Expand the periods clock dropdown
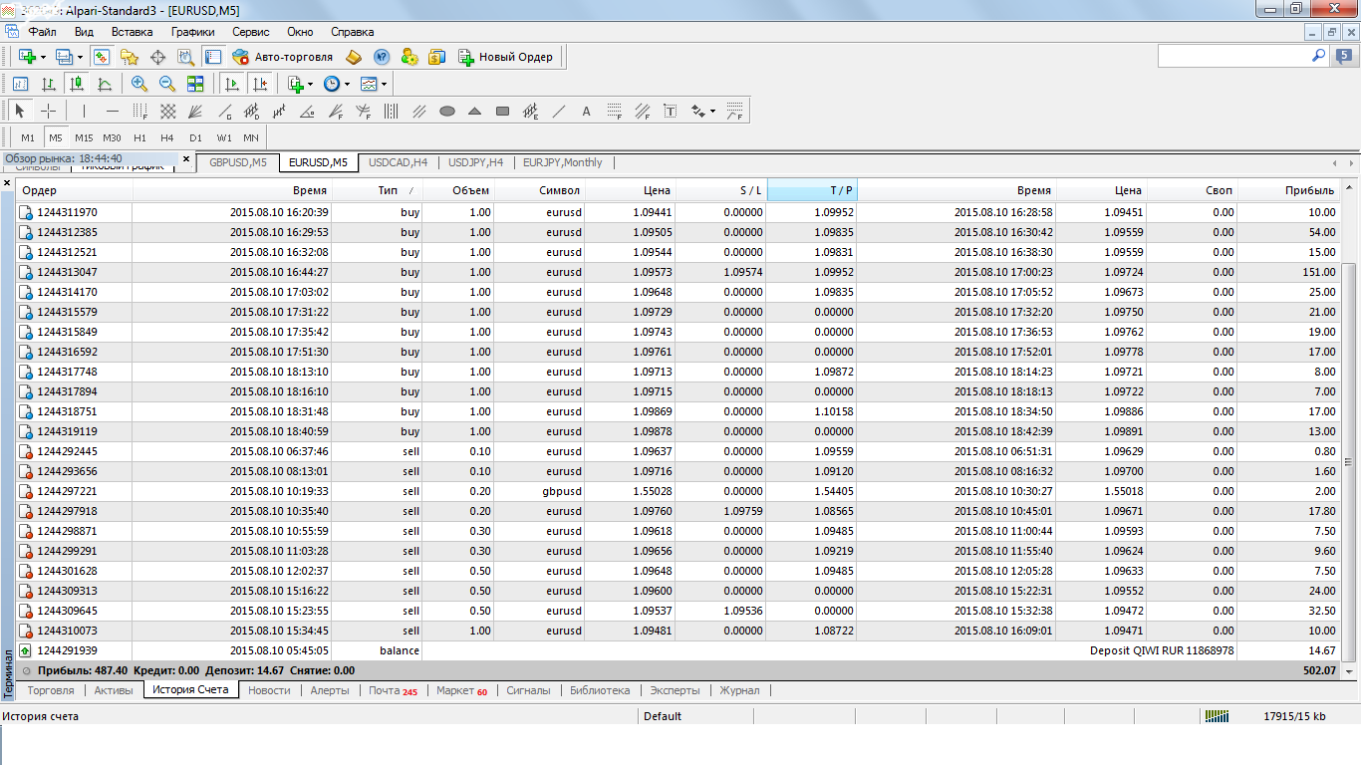The image size is (1361, 765). pos(347,85)
